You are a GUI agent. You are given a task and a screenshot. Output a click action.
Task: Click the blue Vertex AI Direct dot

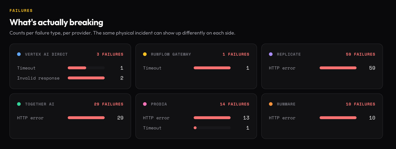(x=19, y=54)
